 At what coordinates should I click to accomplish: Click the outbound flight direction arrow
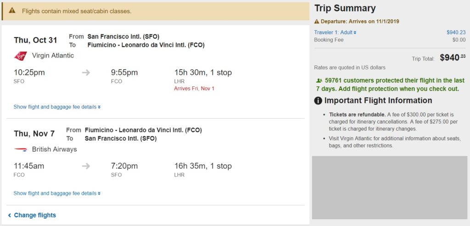pyautogui.click(x=86, y=73)
